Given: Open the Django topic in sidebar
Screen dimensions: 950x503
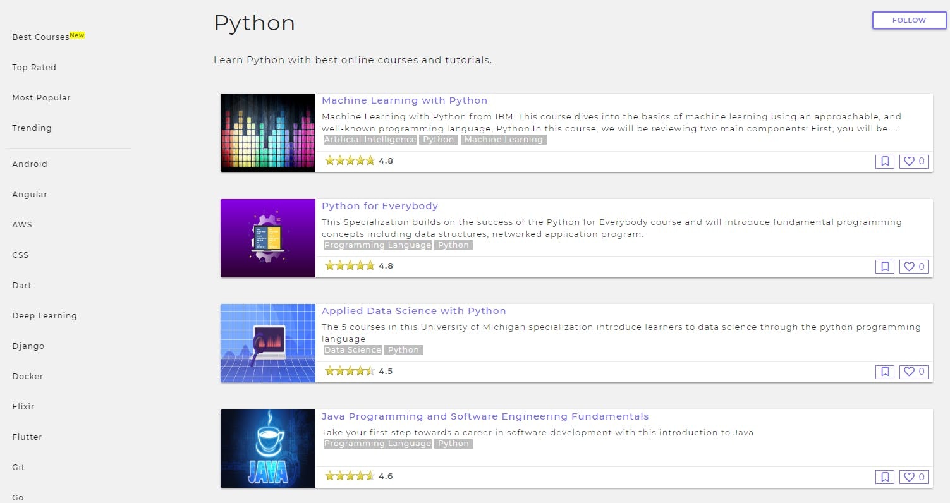Looking at the screenshot, I should [28, 346].
